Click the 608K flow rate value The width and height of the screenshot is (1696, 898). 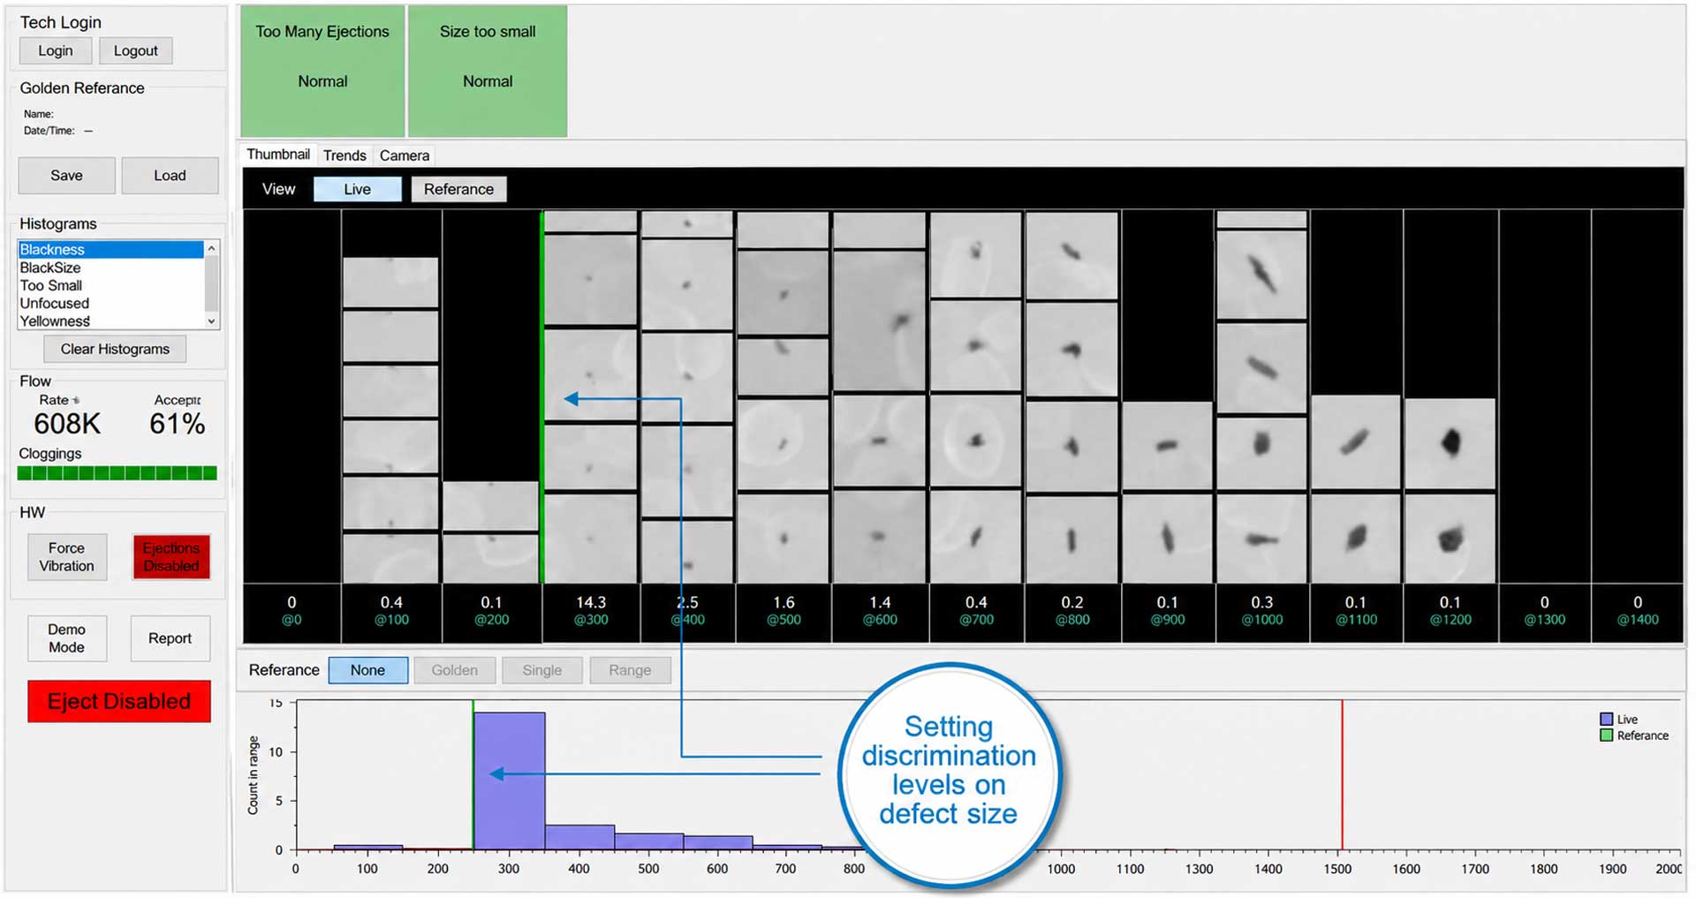(67, 424)
